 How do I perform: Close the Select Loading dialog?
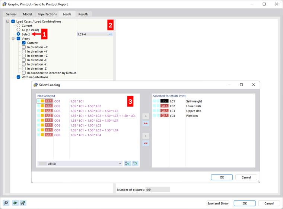[x=254, y=85]
